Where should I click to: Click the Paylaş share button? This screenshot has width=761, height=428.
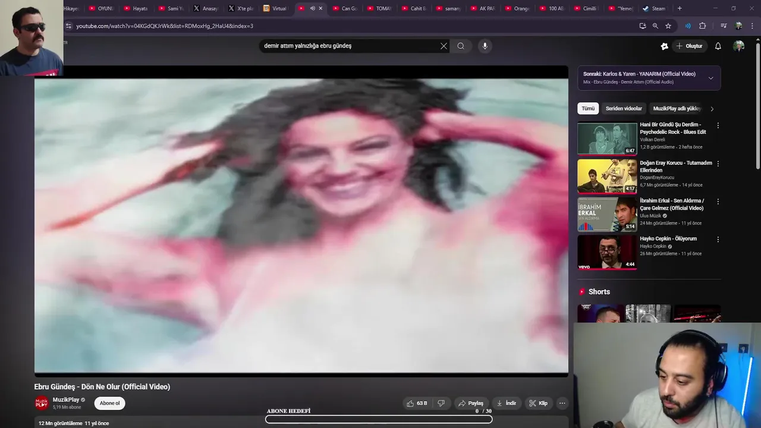coord(470,403)
